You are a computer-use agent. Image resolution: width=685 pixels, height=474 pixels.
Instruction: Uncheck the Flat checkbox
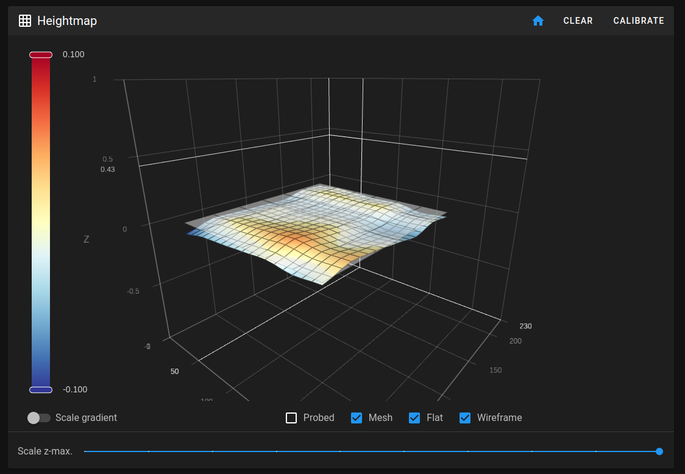point(414,418)
